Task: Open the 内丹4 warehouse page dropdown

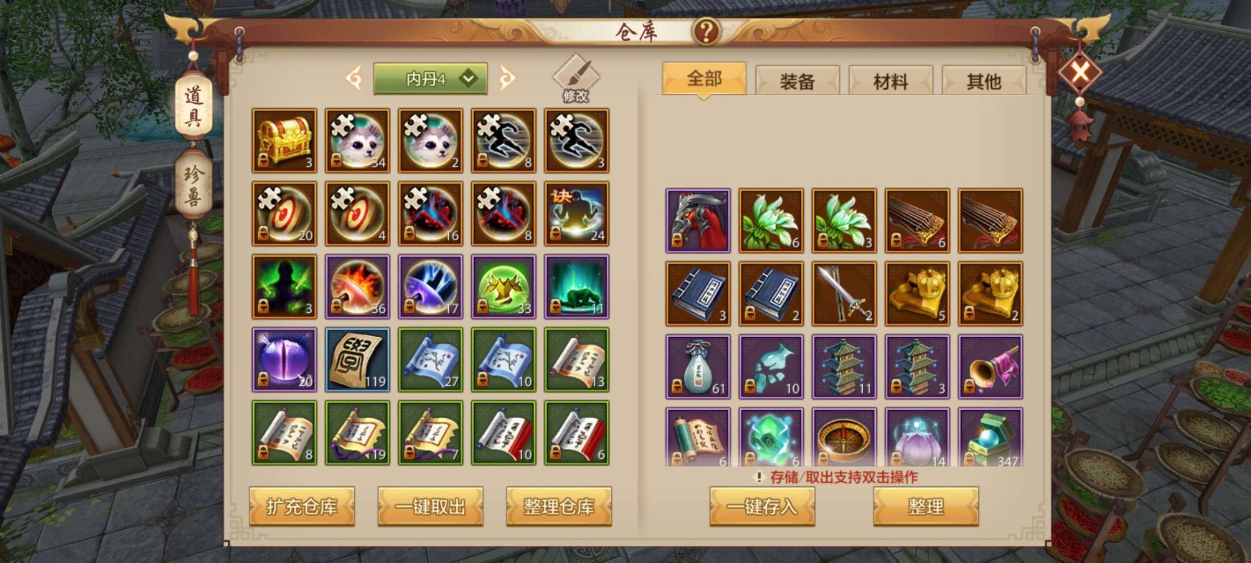Action: (x=431, y=79)
